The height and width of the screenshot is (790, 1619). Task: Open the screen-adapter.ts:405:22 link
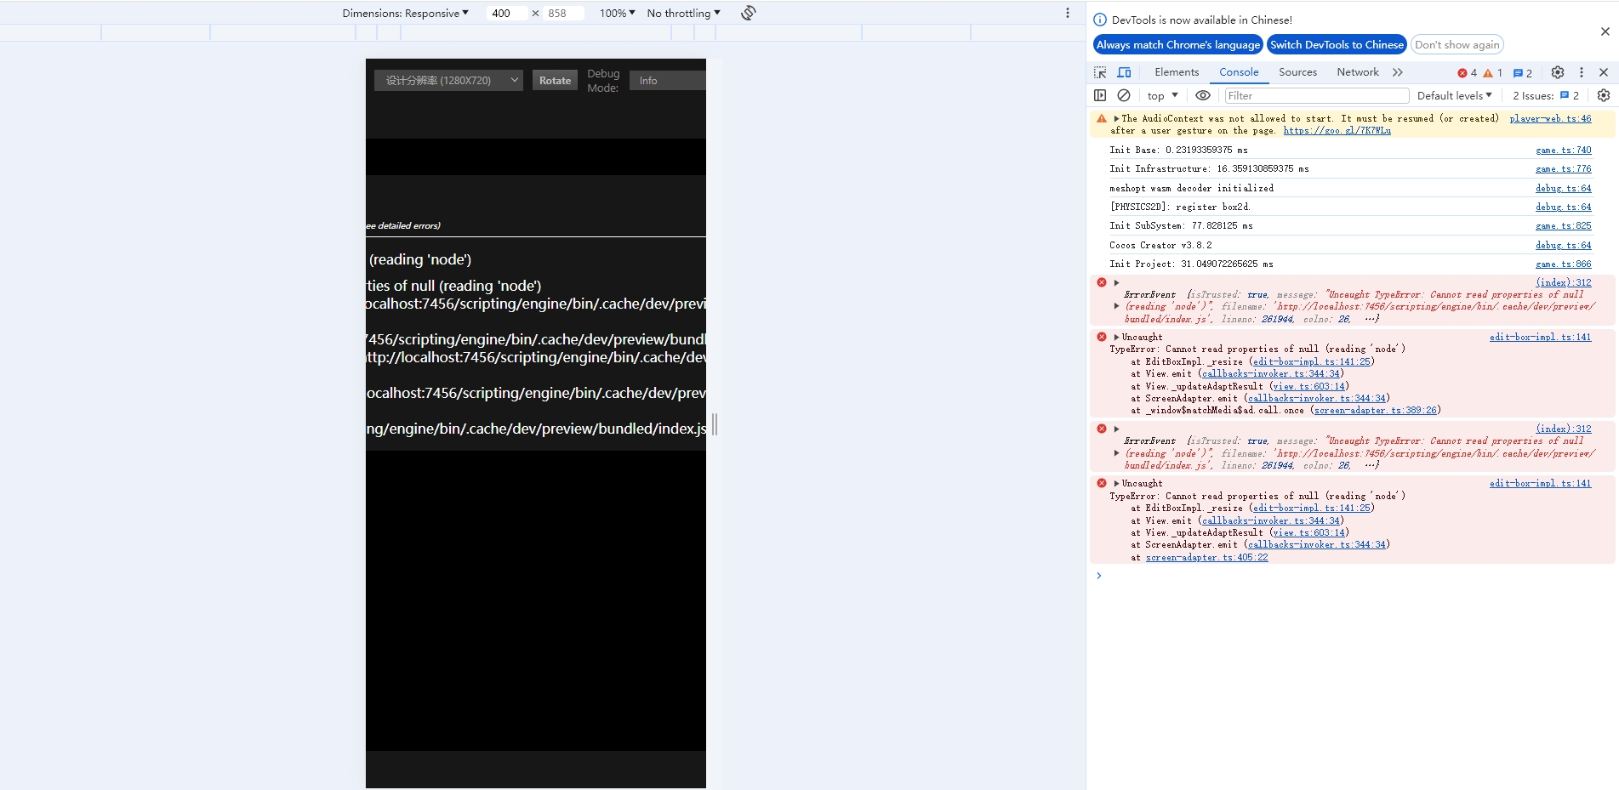(1206, 557)
